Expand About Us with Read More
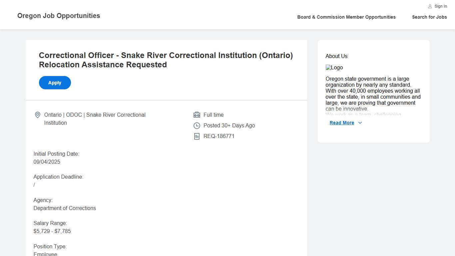This screenshot has width=455, height=256. pos(342,123)
